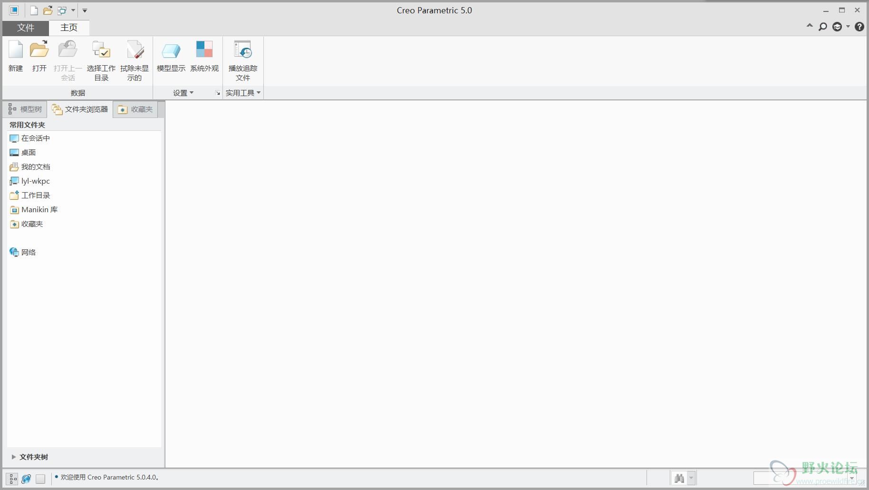The height and width of the screenshot is (490, 869).
Task: Switch to the 模型树 navigator tab
Action: pyautogui.click(x=26, y=109)
